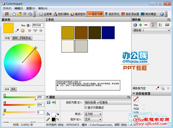Open the main menu toolbar button

coord(46,14)
